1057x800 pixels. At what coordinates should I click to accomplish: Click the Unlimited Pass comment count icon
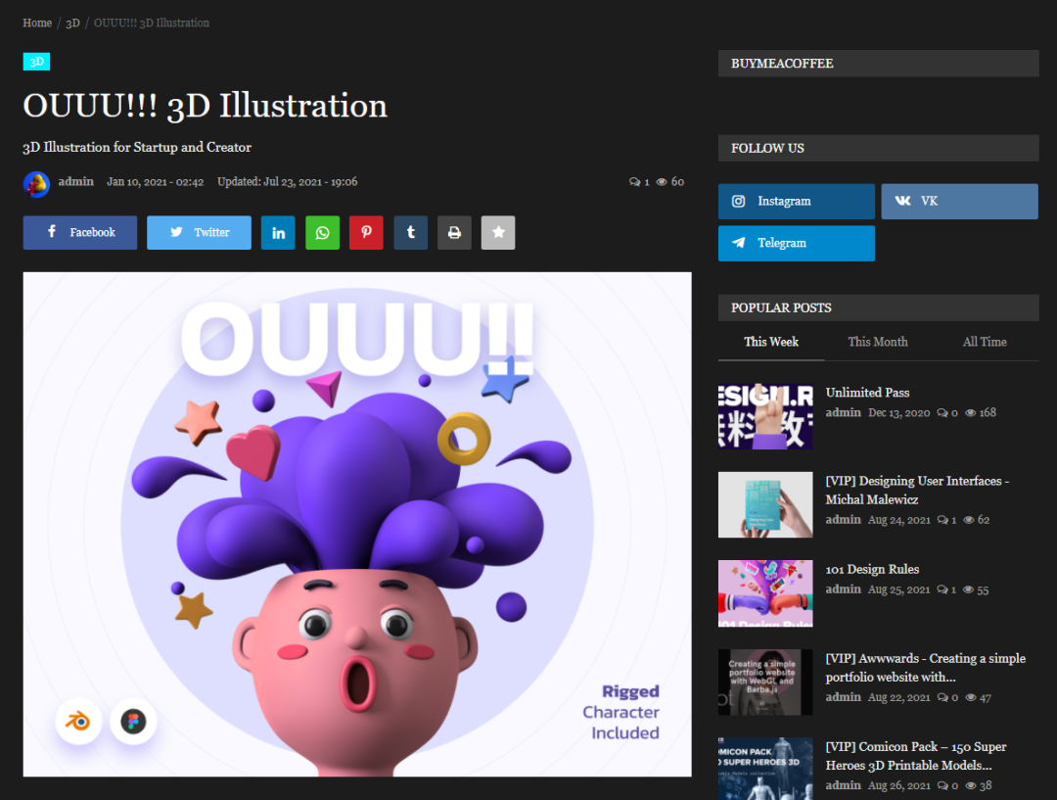pyautogui.click(x=942, y=413)
